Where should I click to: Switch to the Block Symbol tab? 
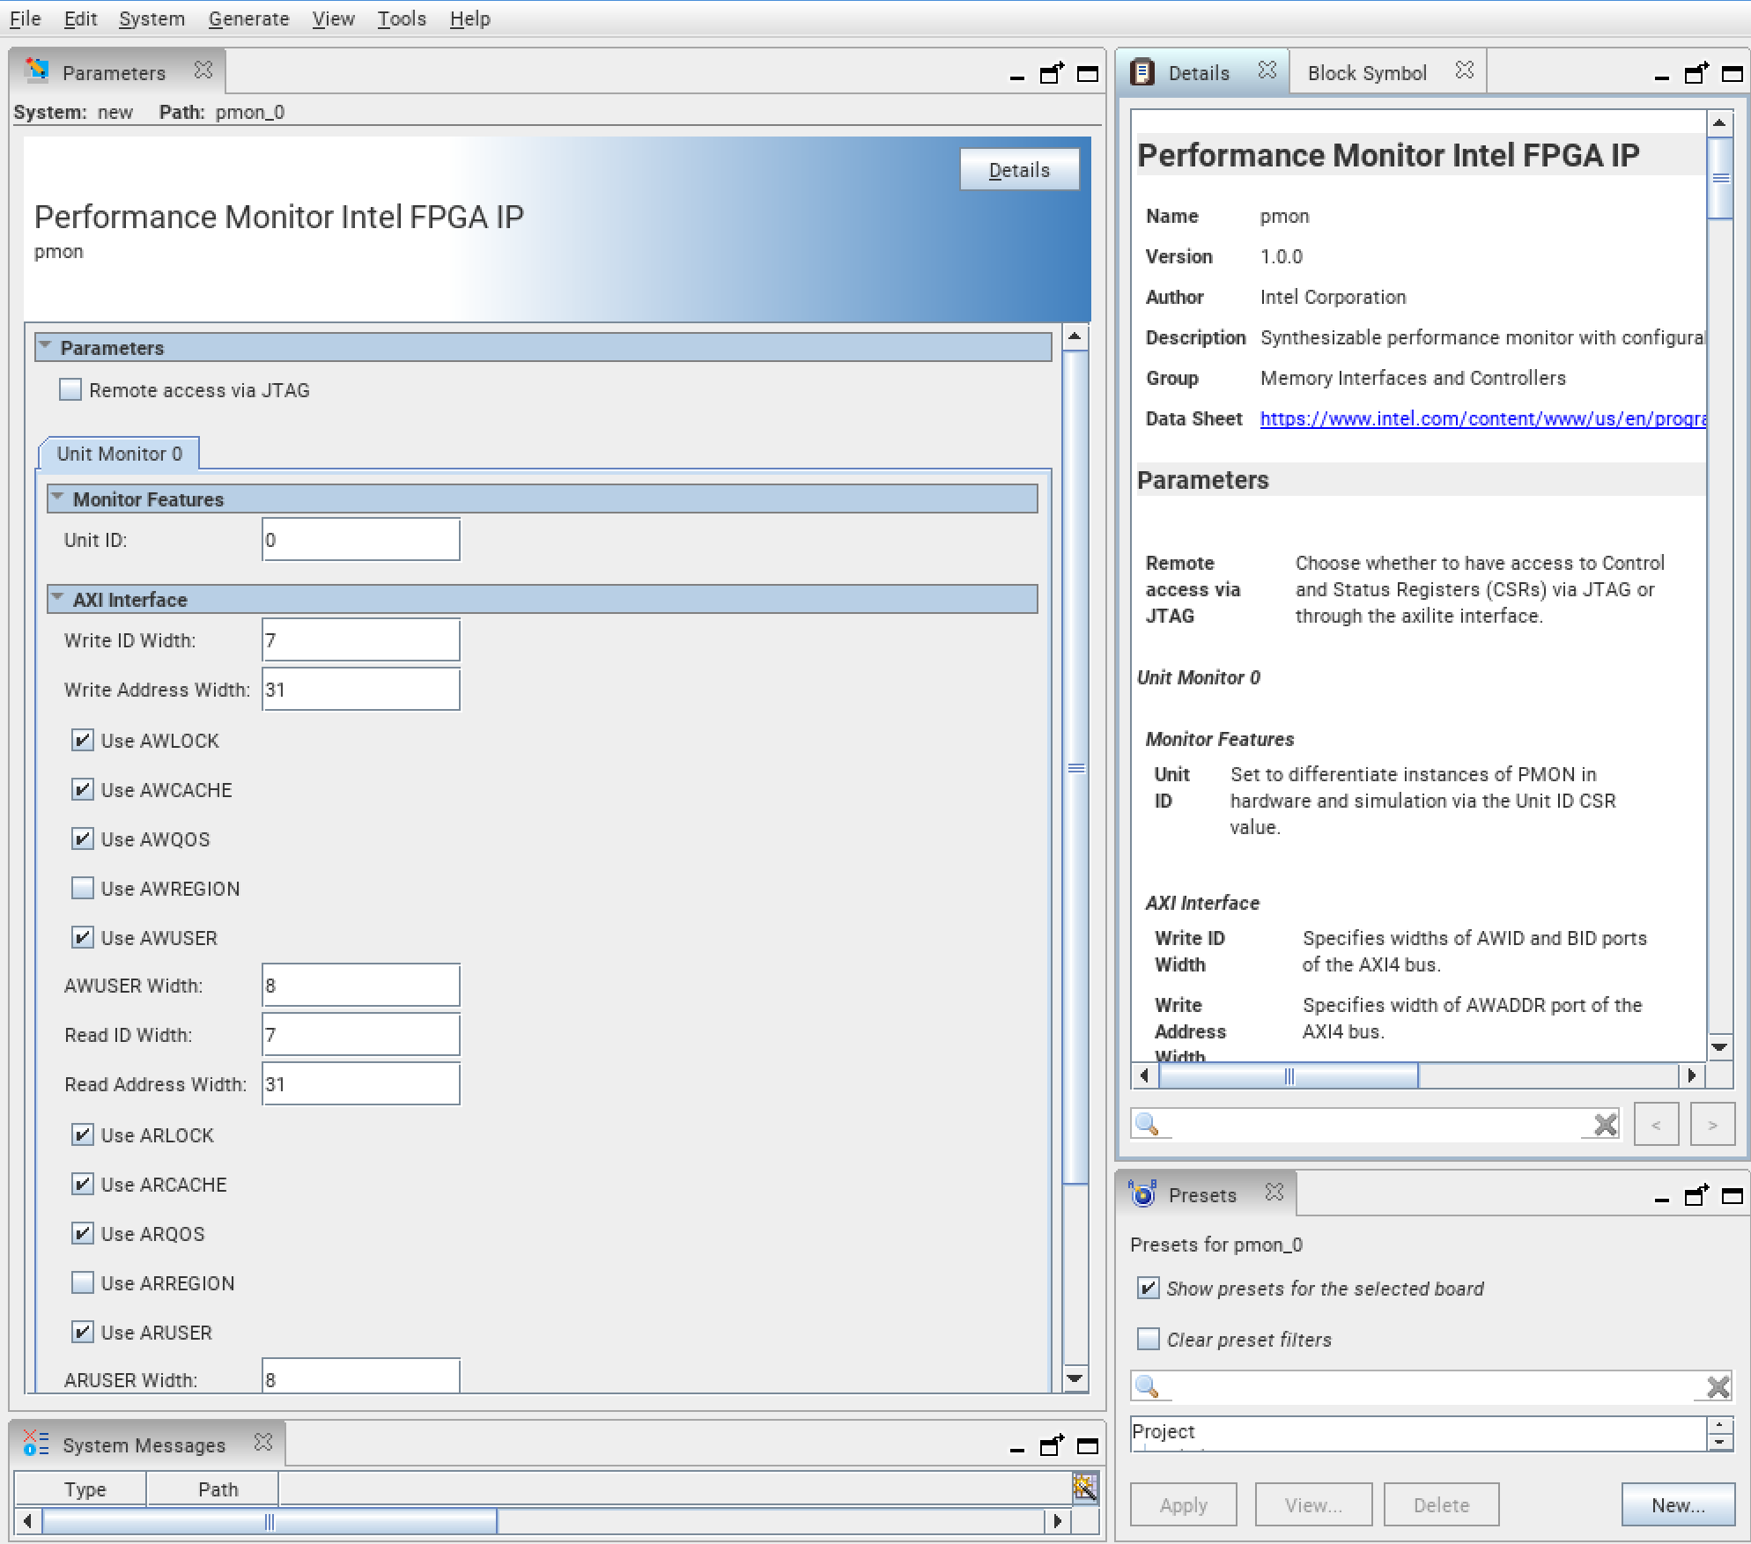1366,73
